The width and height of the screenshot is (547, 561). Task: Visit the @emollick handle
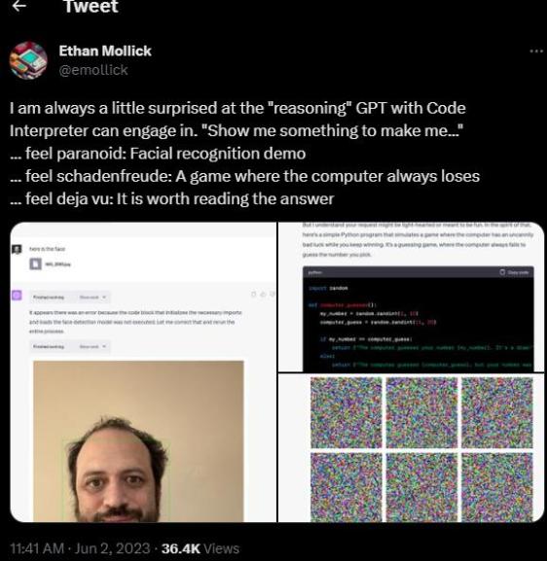[93, 70]
